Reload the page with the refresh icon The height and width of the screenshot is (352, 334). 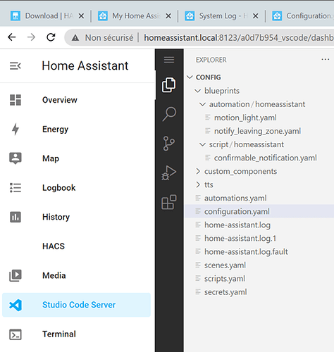[51, 37]
